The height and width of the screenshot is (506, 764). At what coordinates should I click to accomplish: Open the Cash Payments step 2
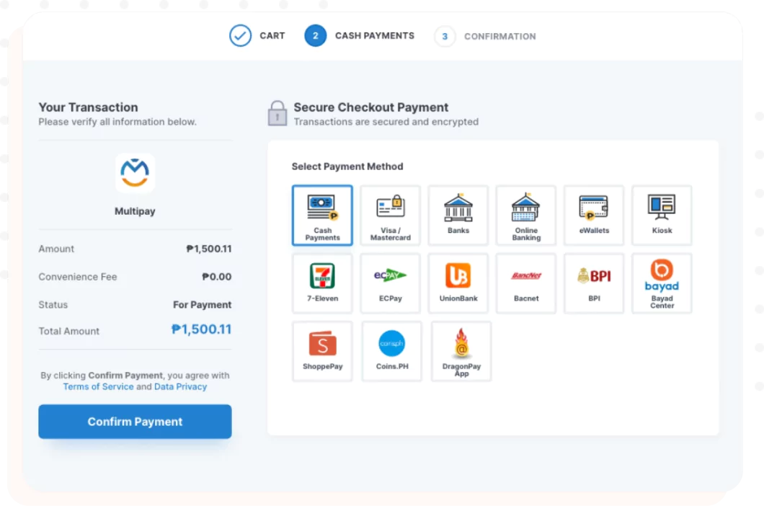360,35
